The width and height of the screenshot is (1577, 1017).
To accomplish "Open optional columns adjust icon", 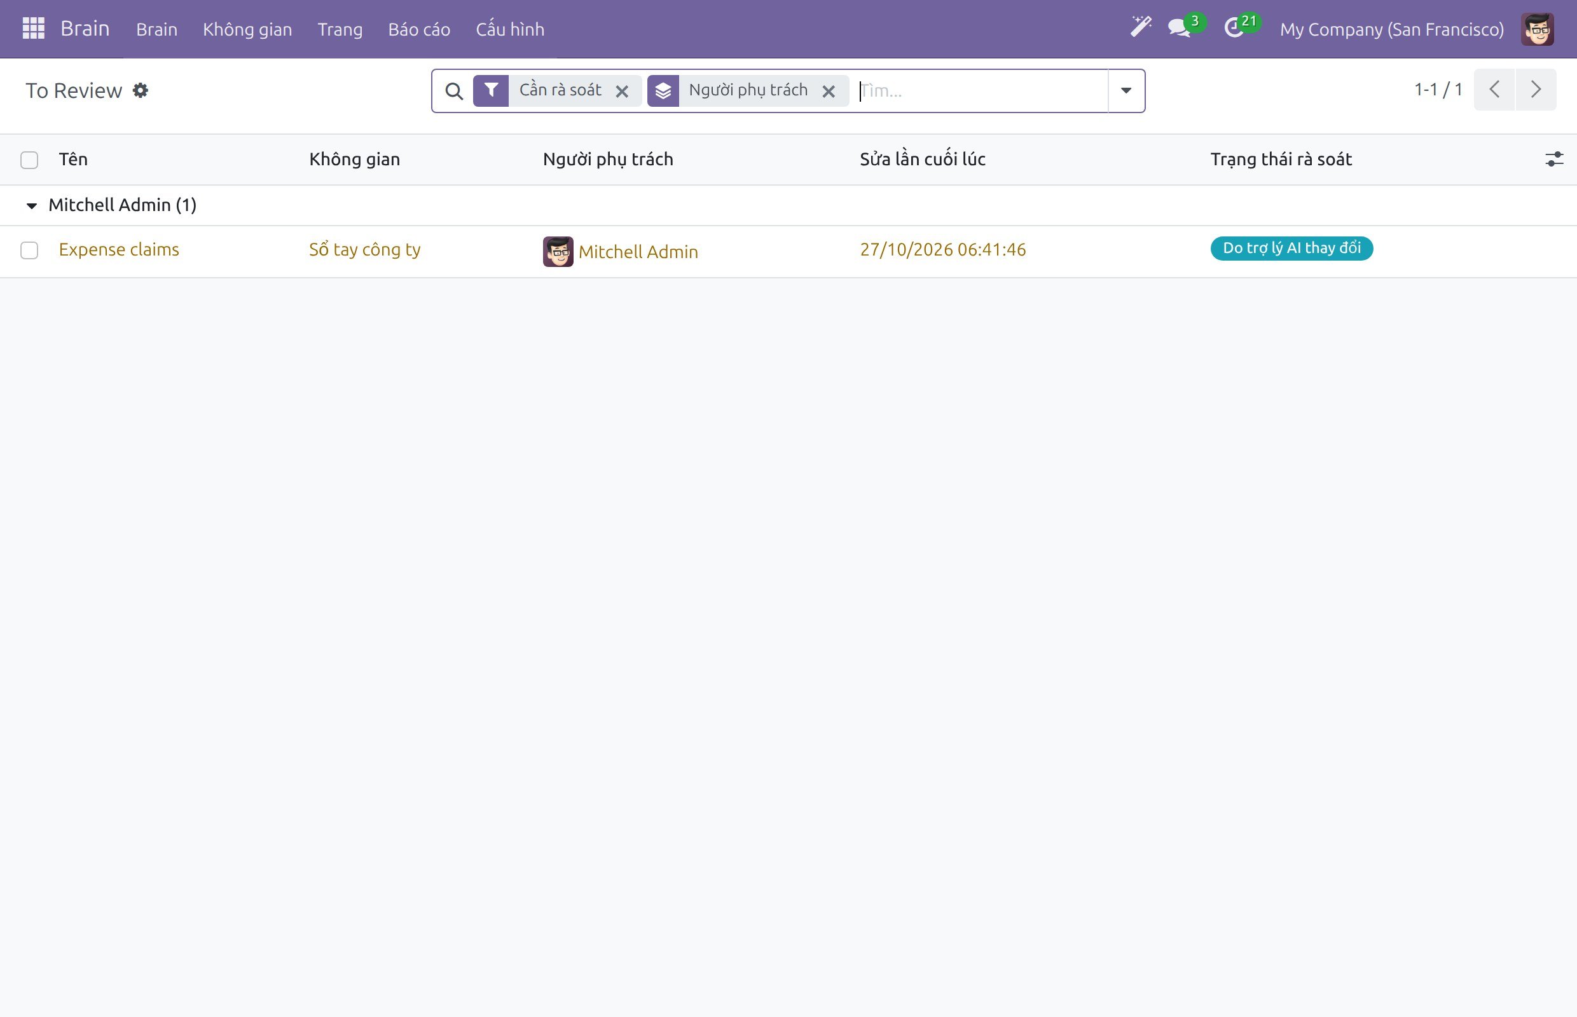I will click(x=1554, y=159).
